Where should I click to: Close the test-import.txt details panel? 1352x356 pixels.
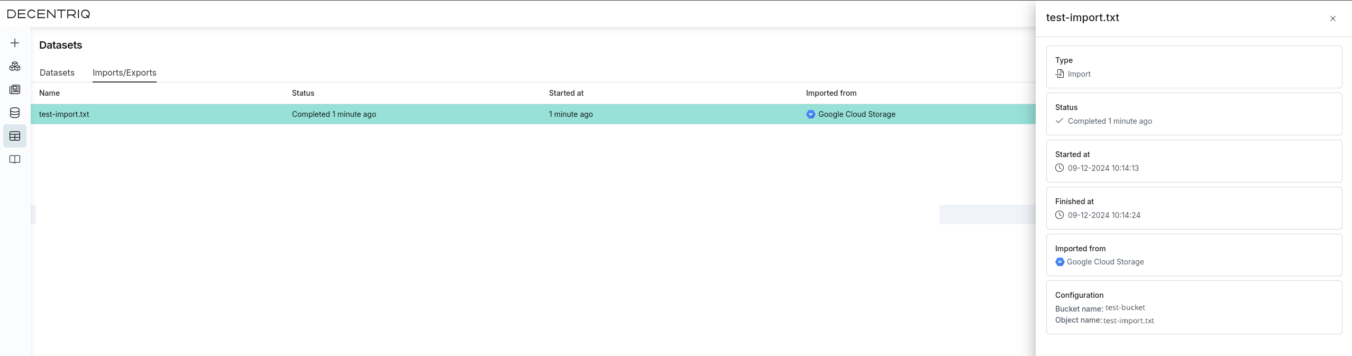point(1332,19)
